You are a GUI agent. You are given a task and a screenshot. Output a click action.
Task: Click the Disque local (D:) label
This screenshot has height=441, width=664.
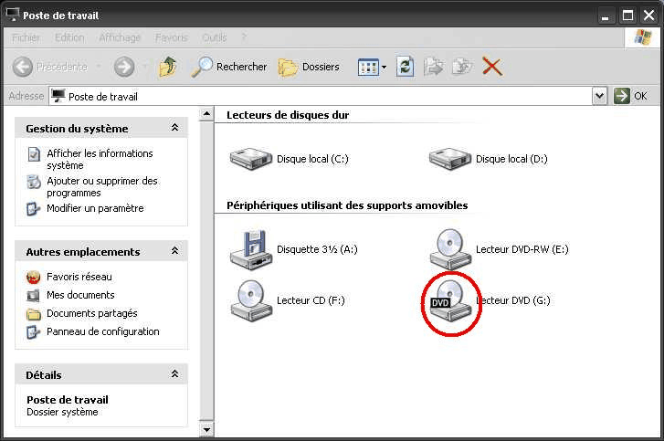point(511,159)
